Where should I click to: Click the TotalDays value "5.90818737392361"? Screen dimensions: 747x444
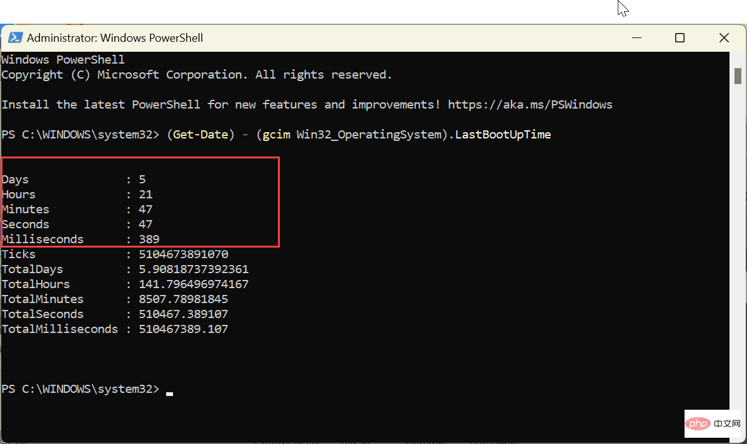pyautogui.click(x=194, y=269)
